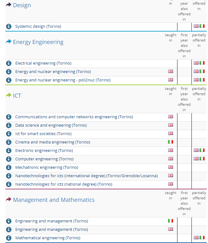This screenshot has height=243, width=208.
Task: Click info icon next to Data science and engineering
Action: (9, 125)
